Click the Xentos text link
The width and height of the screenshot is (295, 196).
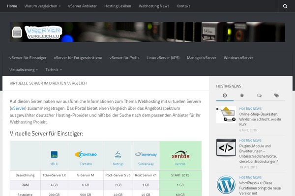pos(180,164)
